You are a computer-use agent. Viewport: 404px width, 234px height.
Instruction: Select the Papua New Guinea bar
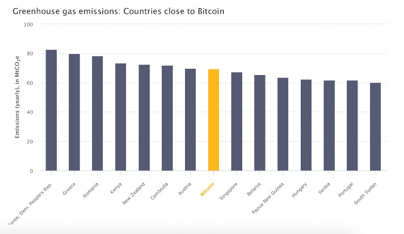pos(283,124)
